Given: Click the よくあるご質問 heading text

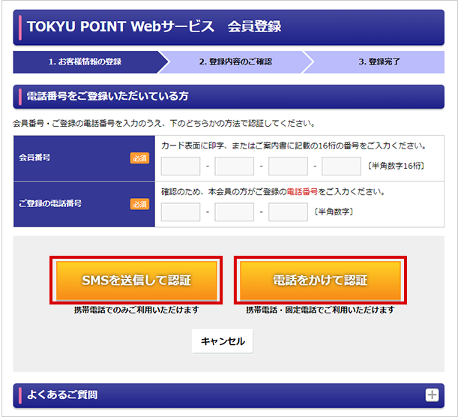Looking at the screenshot, I should pos(62,395).
